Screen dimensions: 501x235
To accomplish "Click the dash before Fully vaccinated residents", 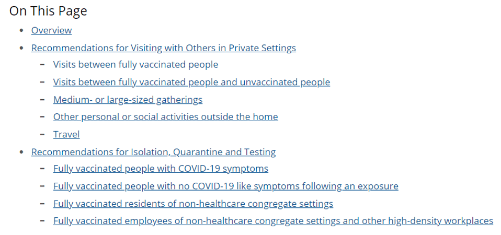I will click(x=42, y=203).
